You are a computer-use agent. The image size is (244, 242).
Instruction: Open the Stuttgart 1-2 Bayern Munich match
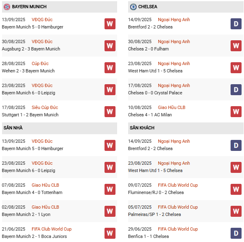[x=30, y=115]
